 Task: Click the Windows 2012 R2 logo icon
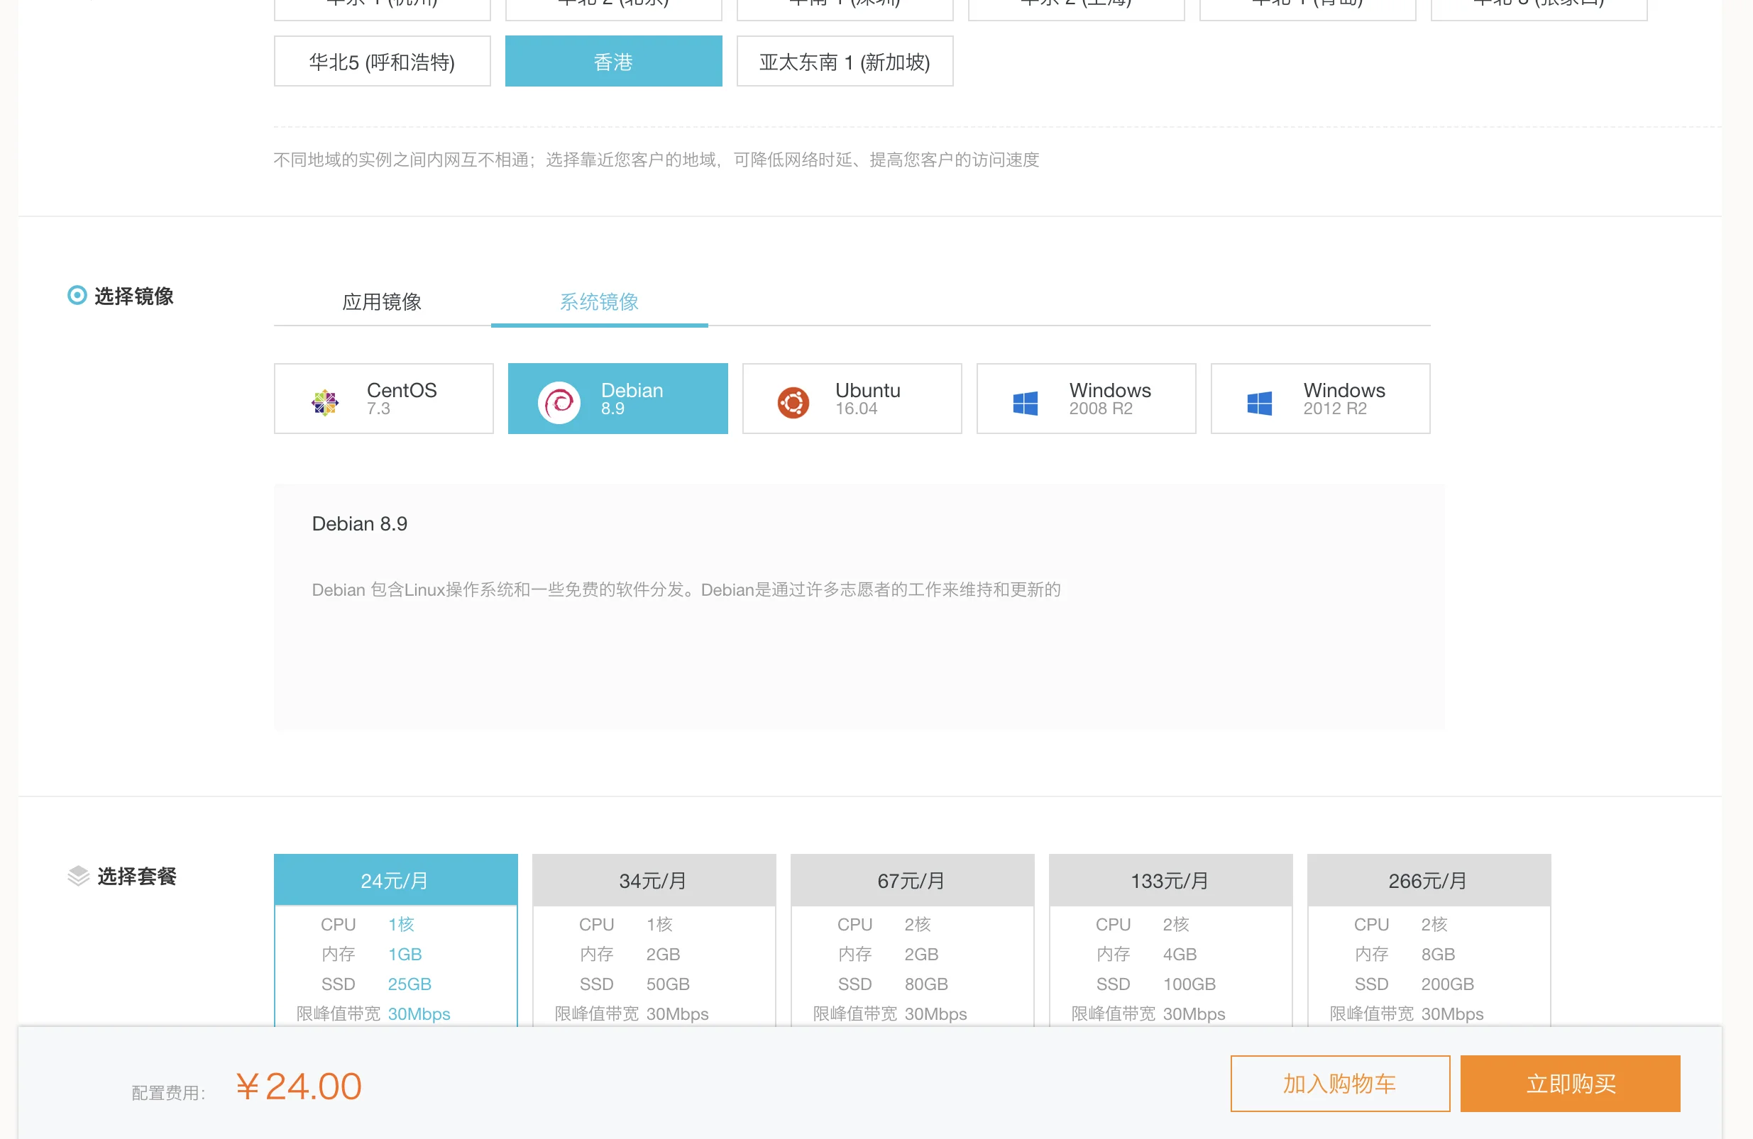[x=1260, y=403]
